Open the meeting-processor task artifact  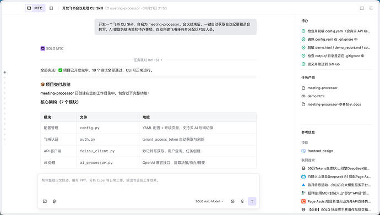[322, 88]
